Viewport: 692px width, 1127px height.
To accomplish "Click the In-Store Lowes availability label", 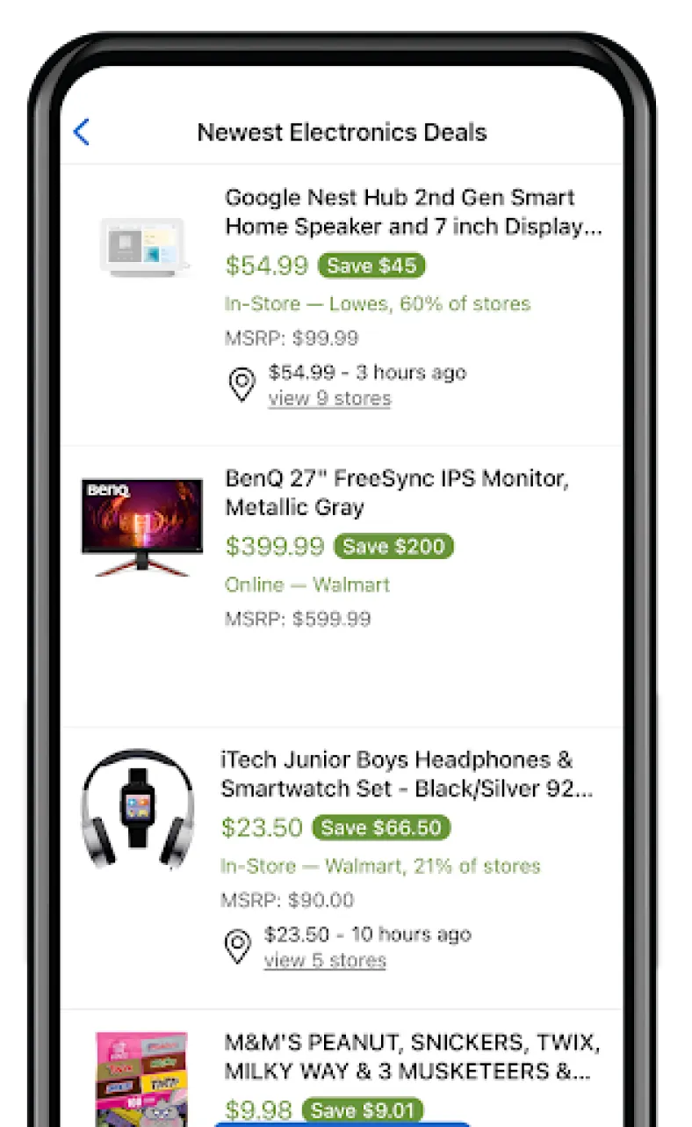I will [x=378, y=302].
